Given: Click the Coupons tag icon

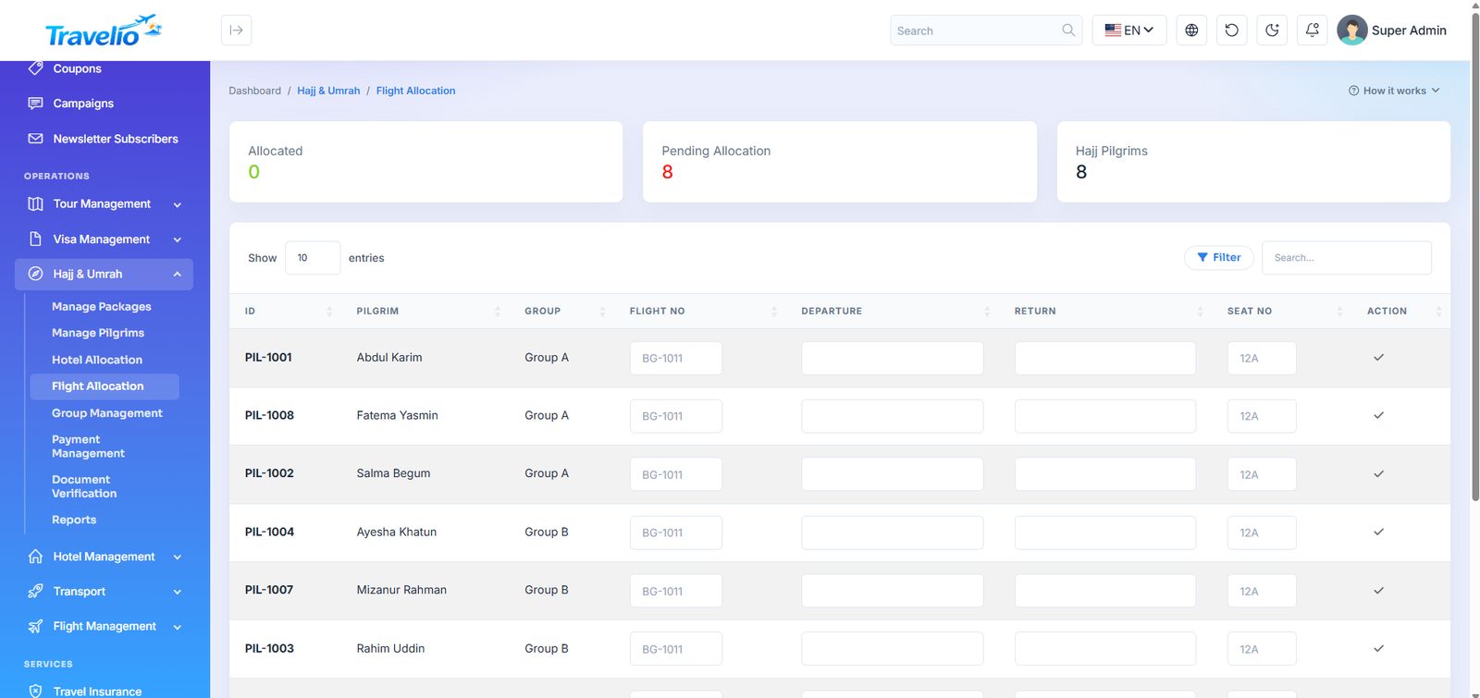Looking at the screenshot, I should click(35, 68).
